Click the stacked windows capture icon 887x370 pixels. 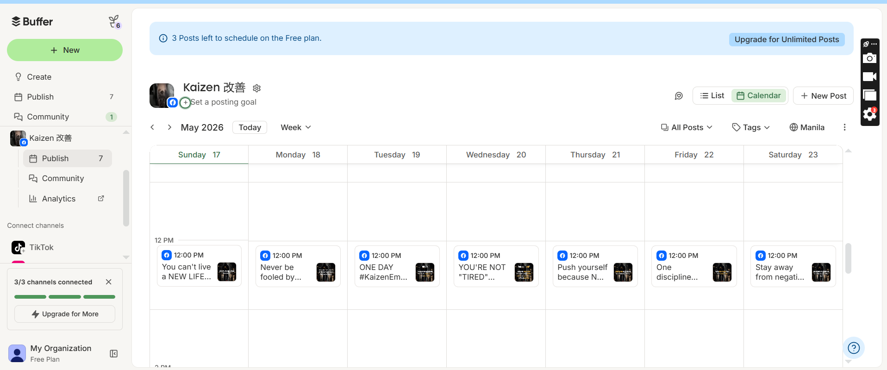870,95
